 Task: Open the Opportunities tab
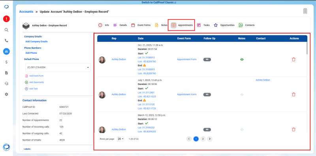pyautogui.click(x=224, y=25)
